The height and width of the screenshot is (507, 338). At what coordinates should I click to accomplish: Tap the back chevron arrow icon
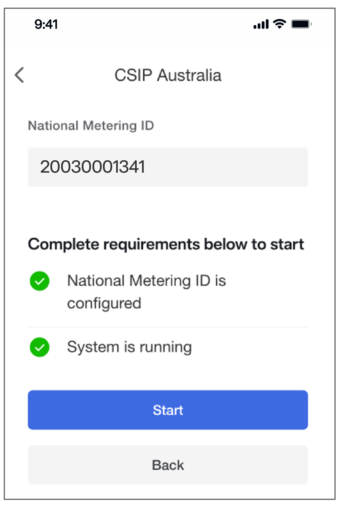19,75
